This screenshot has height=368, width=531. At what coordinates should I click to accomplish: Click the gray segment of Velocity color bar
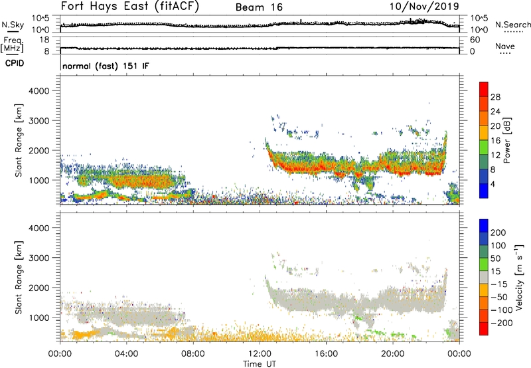point(484,278)
